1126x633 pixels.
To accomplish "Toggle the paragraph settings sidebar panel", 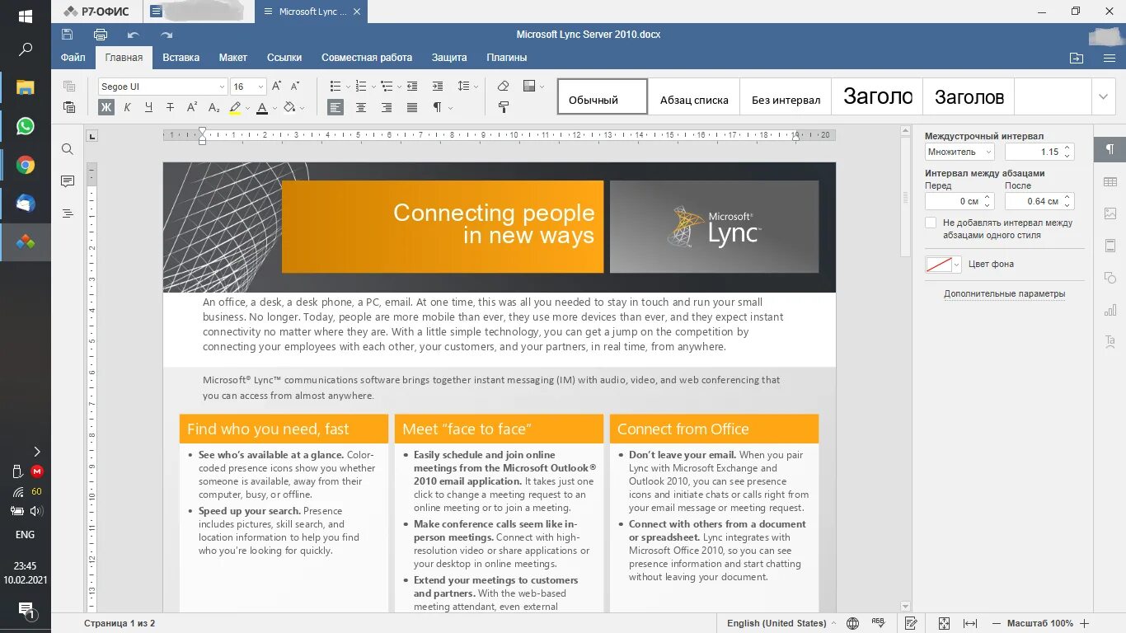I will click(1110, 149).
